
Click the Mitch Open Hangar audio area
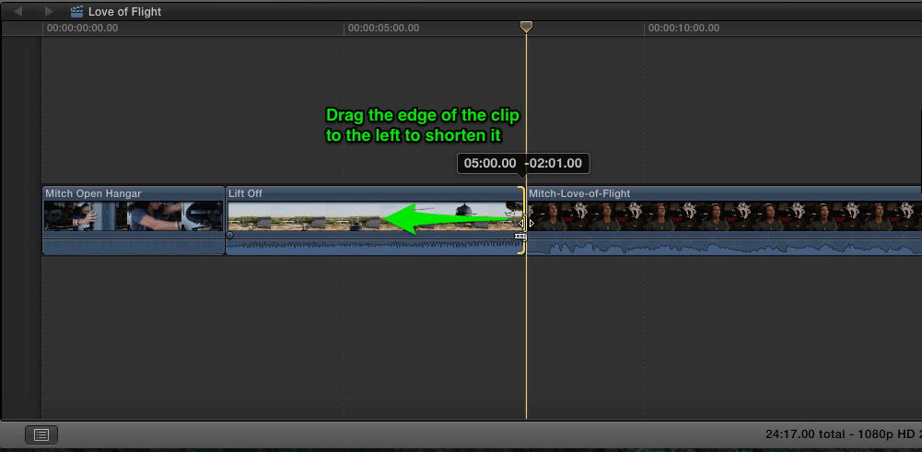(134, 247)
